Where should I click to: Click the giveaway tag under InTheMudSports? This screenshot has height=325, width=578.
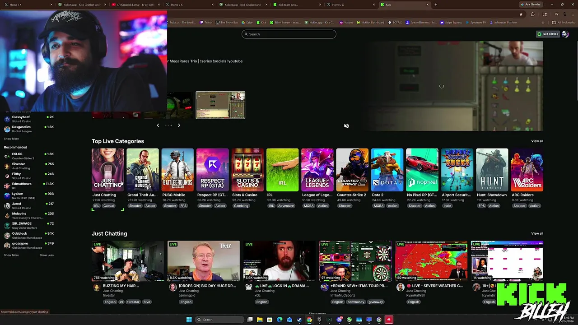(375, 302)
